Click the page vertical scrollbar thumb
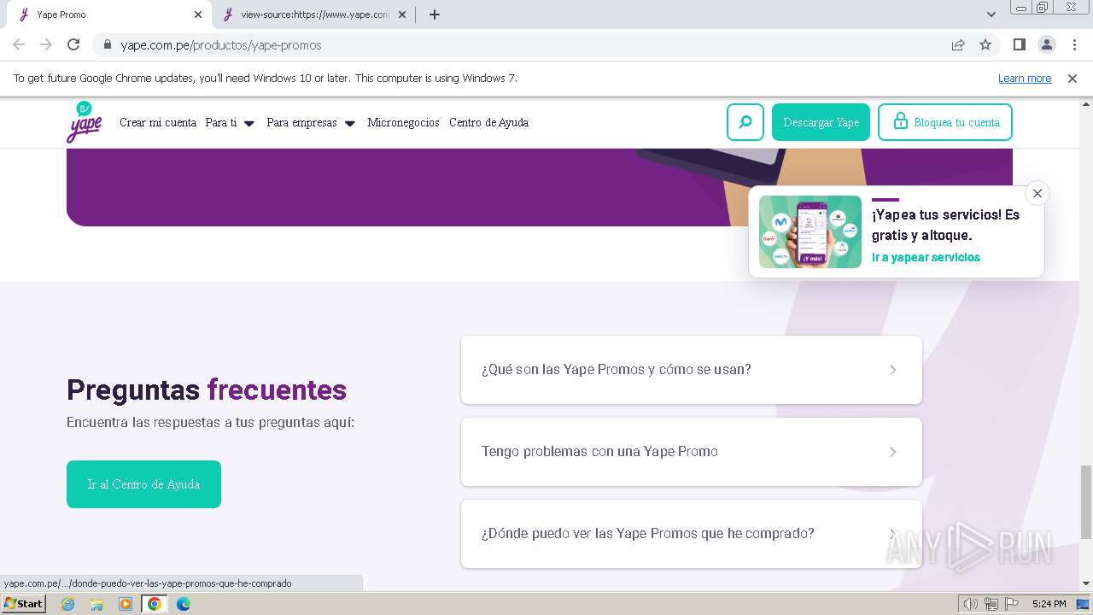Viewport: 1093px width, 615px height. pos(1085,501)
